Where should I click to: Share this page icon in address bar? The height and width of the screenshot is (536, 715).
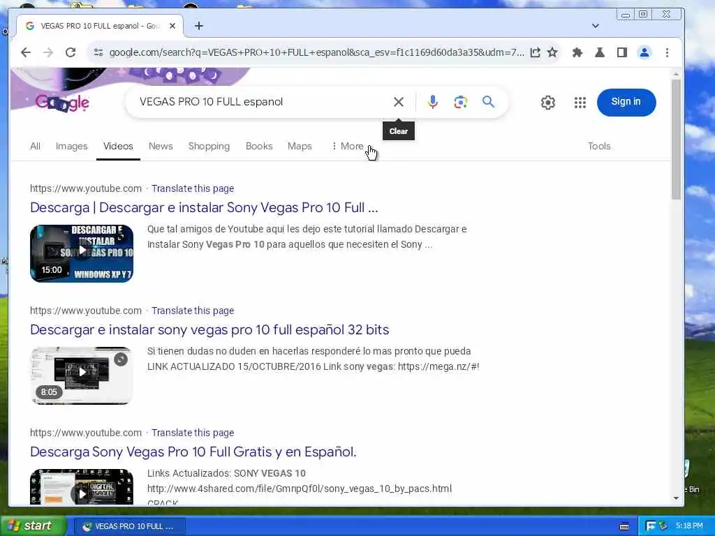click(x=535, y=52)
